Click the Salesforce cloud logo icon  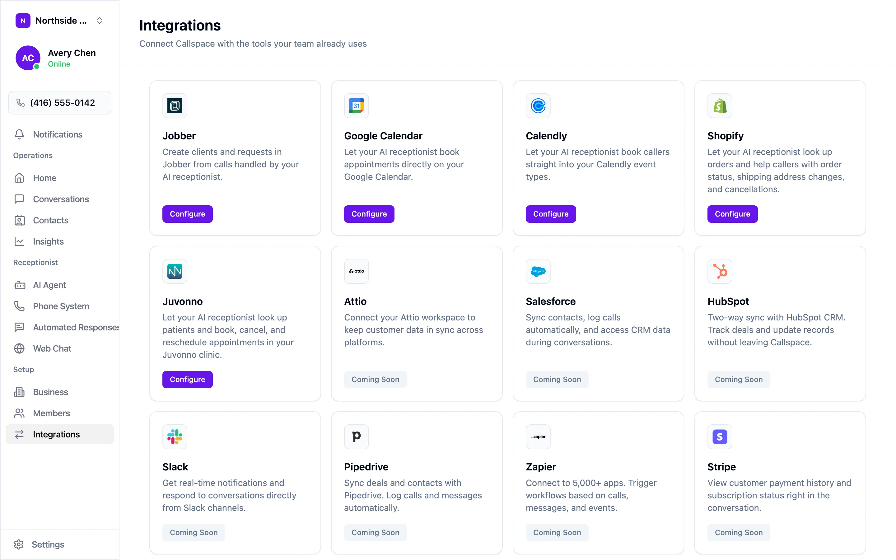pos(538,271)
